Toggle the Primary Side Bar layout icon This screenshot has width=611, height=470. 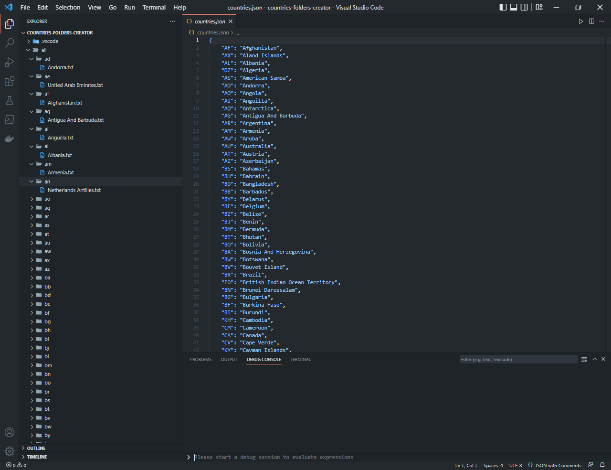[503, 7]
